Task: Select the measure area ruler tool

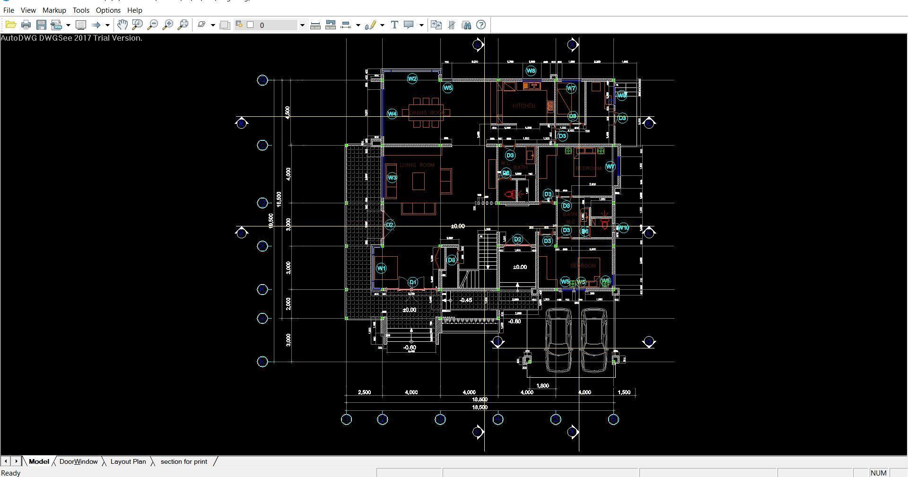Action: point(331,25)
